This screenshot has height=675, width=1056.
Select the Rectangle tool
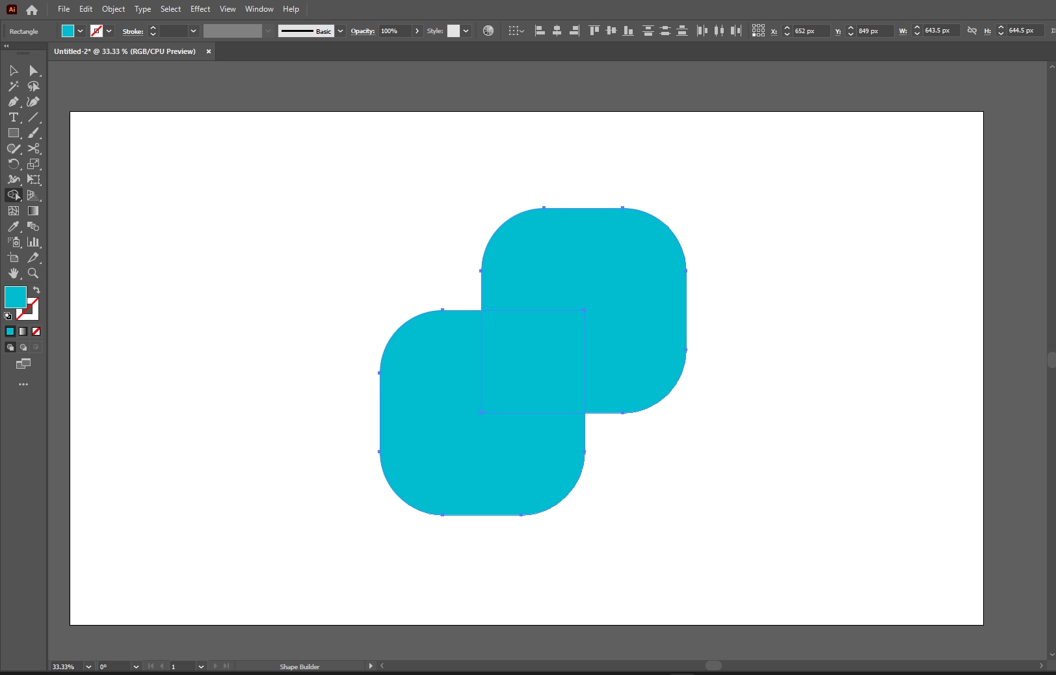coord(14,133)
